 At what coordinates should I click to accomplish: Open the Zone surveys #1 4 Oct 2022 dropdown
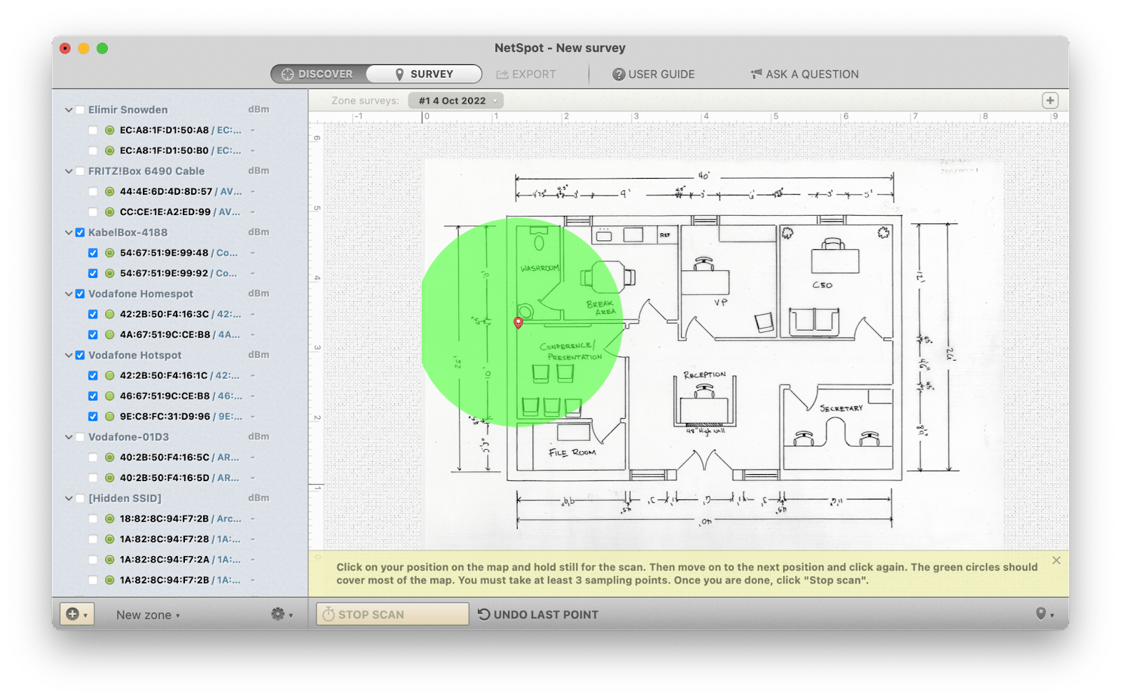click(x=456, y=101)
